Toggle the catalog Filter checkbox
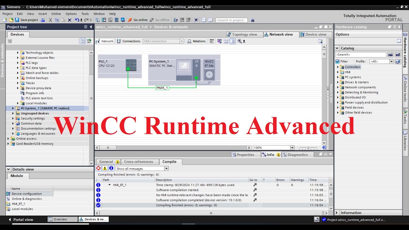 click(x=337, y=61)
